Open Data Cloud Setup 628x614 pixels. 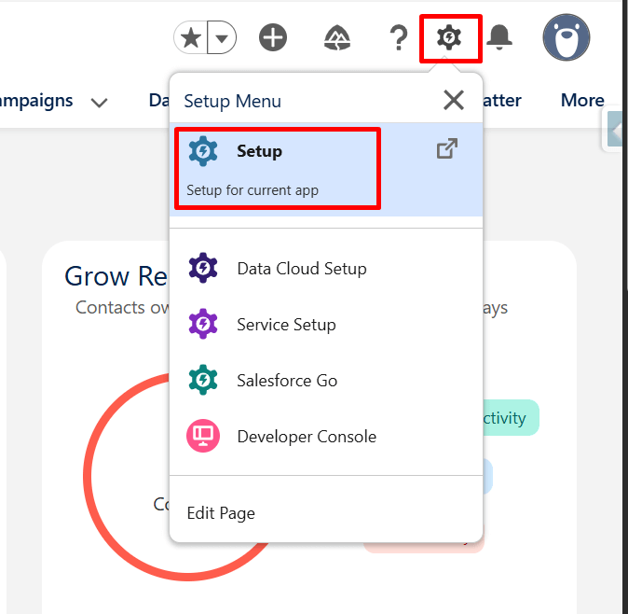(x=301, y=269)
